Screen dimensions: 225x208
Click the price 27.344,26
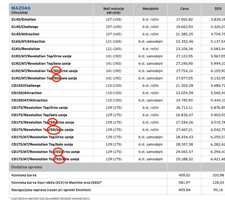tap(184, 122)
